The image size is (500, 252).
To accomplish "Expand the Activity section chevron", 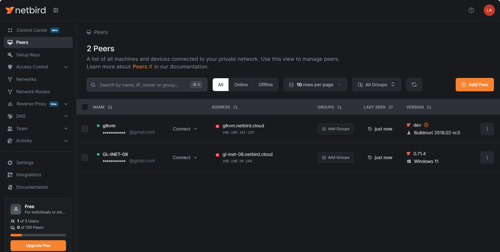I will click(x=66, y=141).
